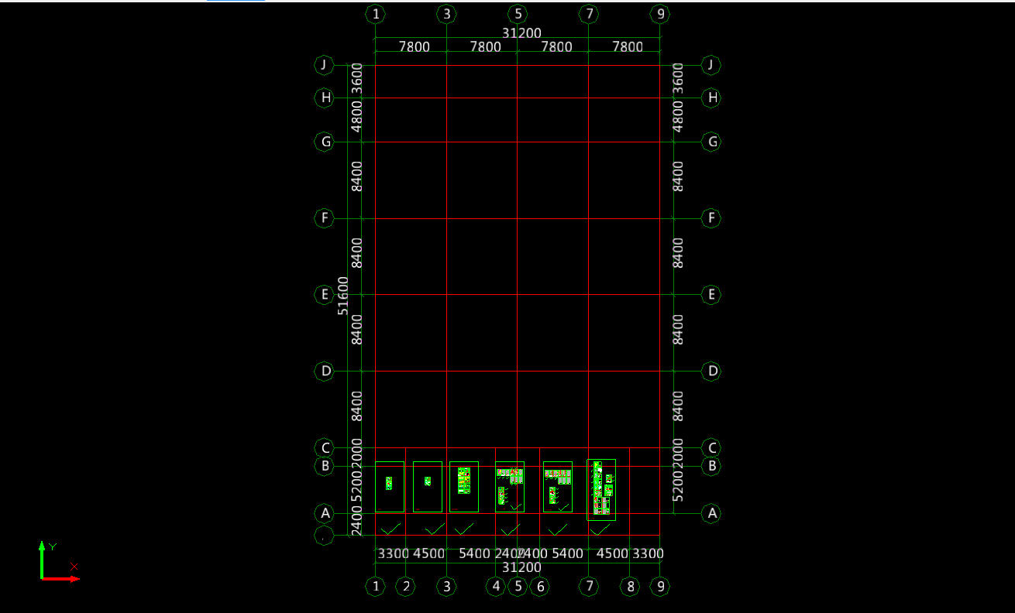
Task: Pick the 51600 overall vertical dimension
Action: tap(343, 296)
